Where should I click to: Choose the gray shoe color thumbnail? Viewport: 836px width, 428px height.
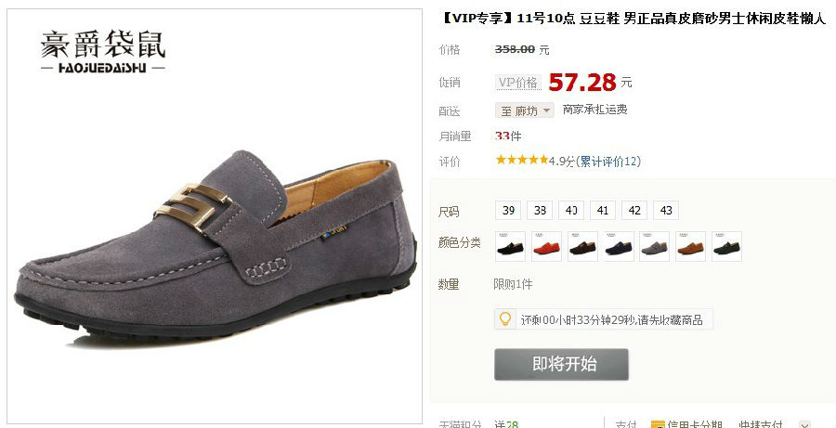(x=654, y=246)
